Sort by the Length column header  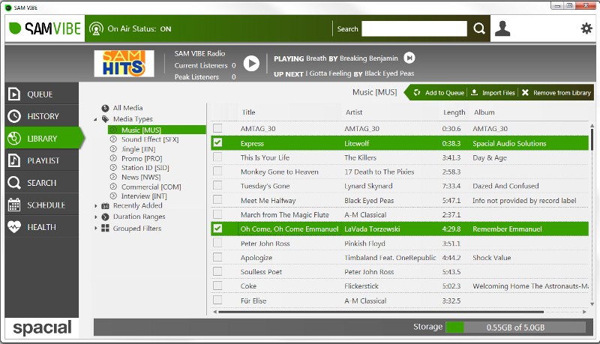tap(454, 112)
